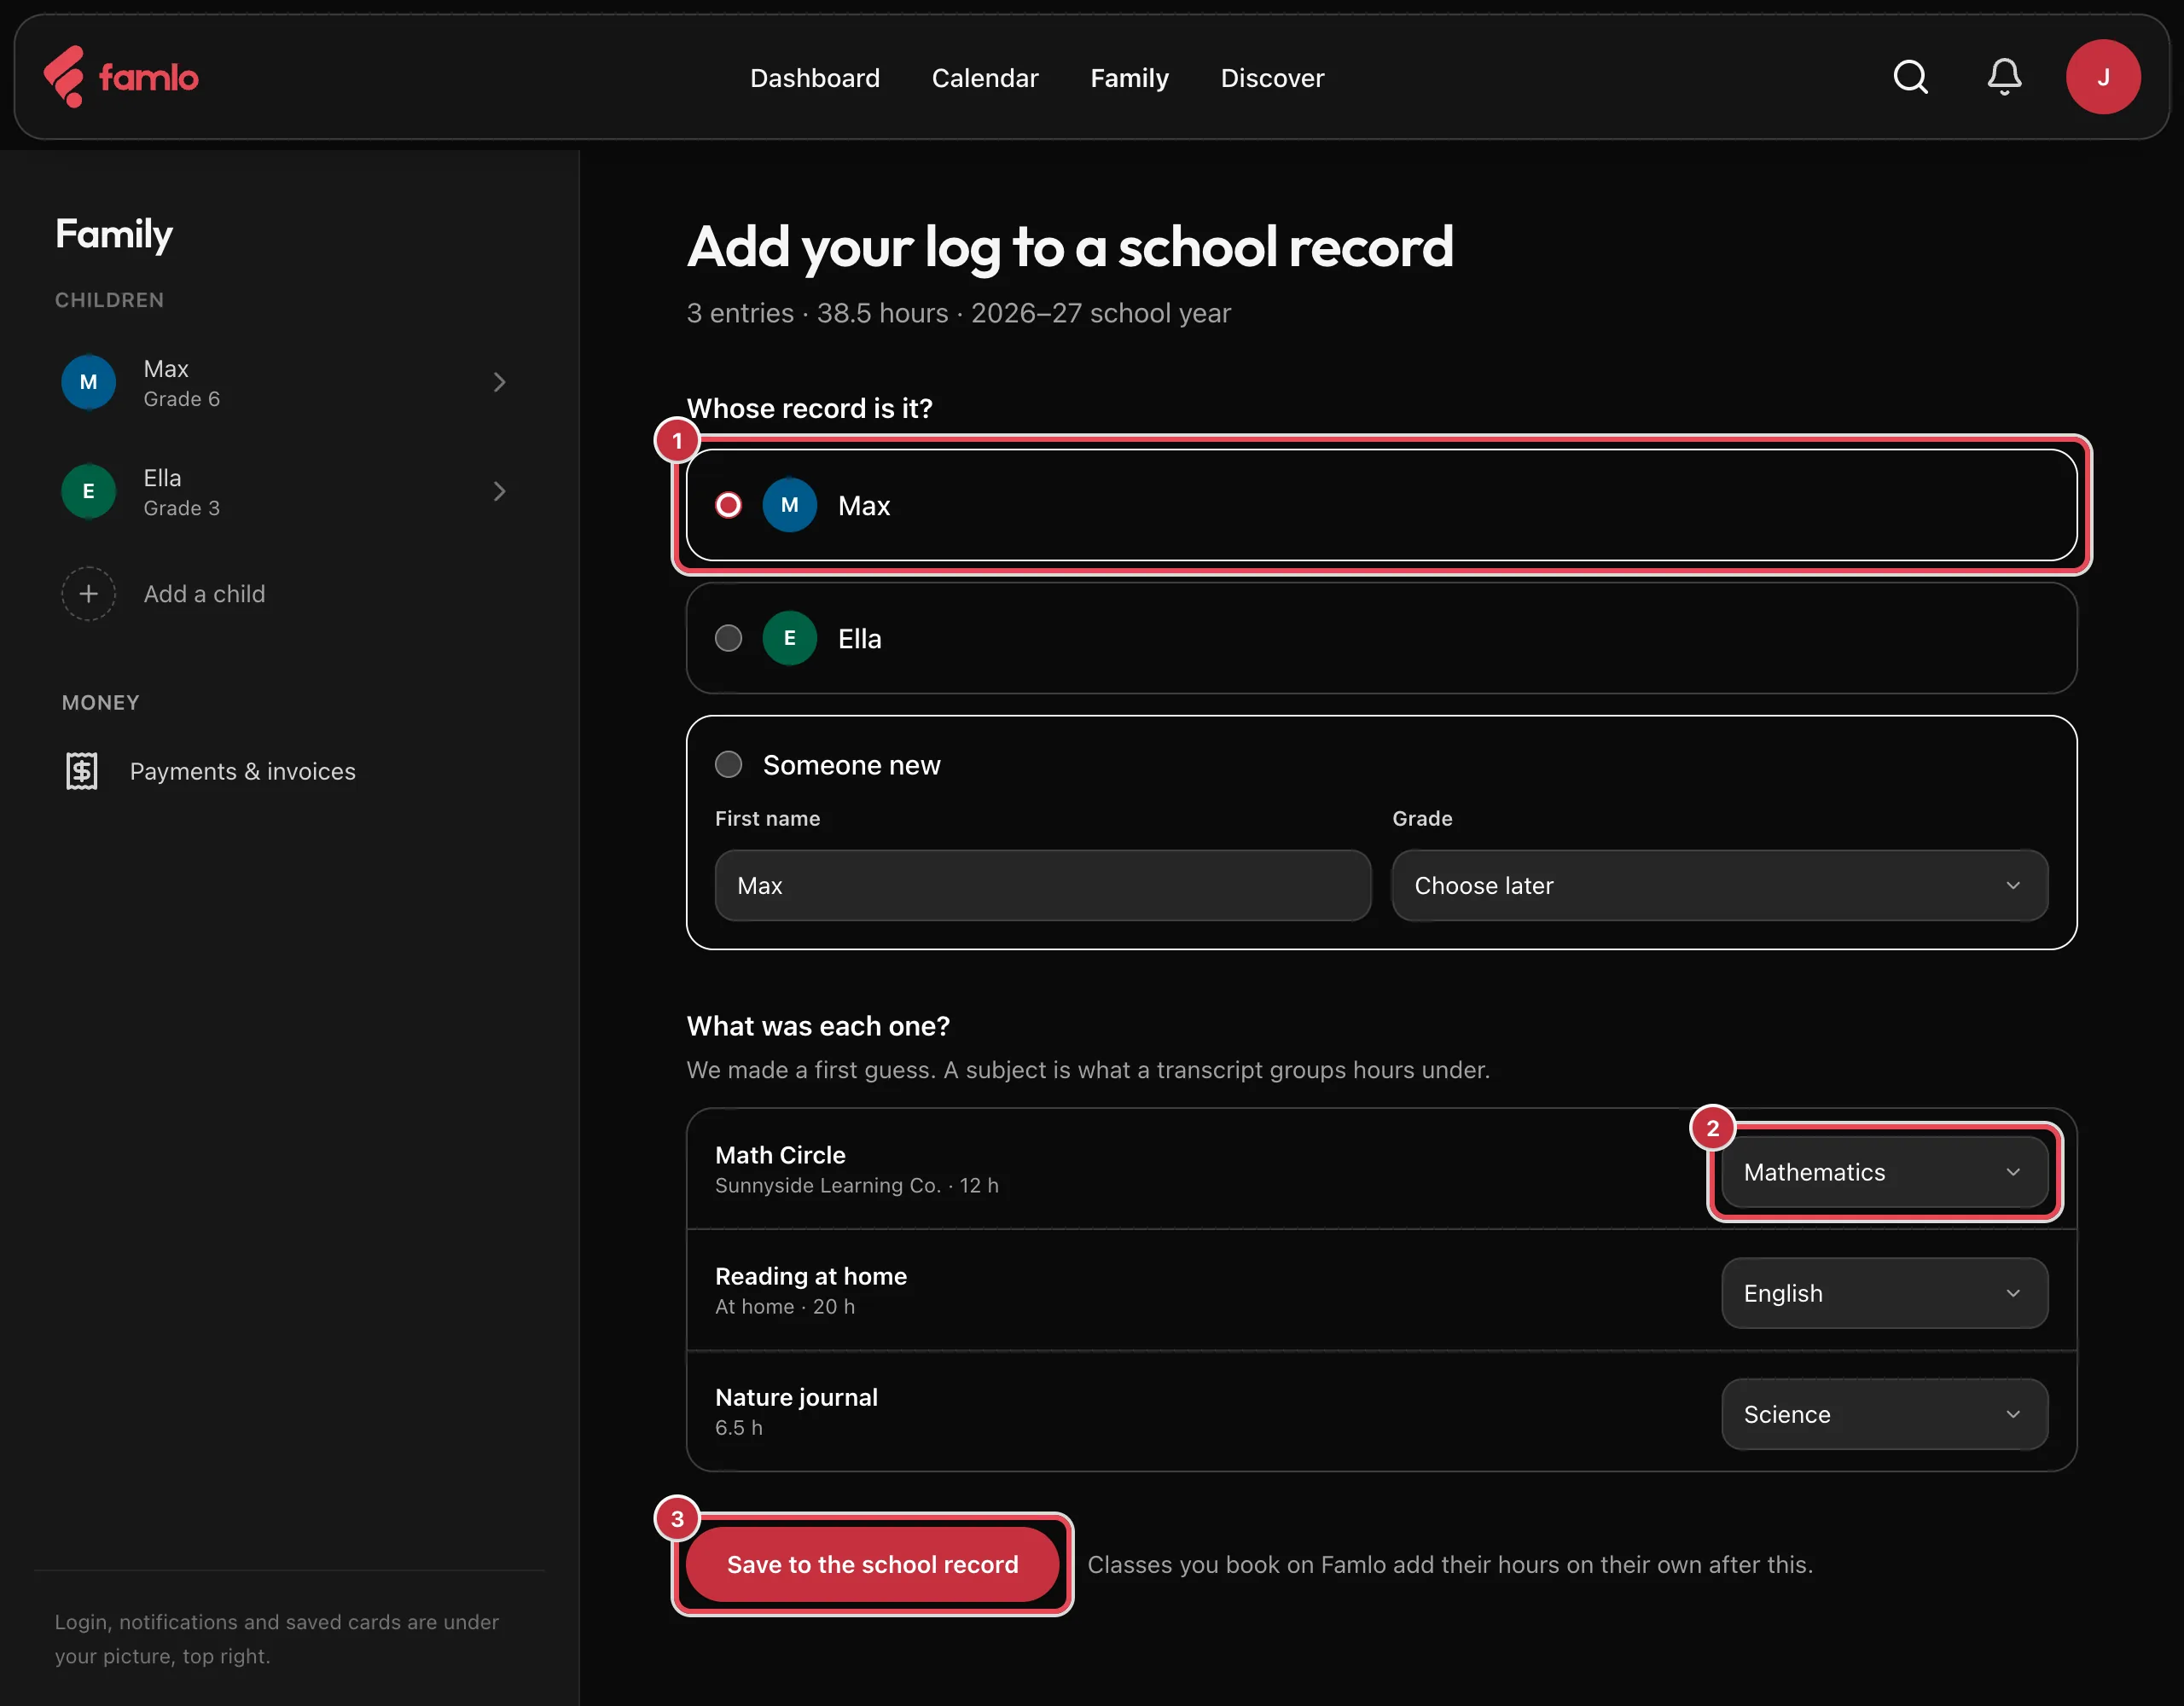Click the M avatar in the Max record option
The height and width of the screenshot is (1706, 2184).
789,505
